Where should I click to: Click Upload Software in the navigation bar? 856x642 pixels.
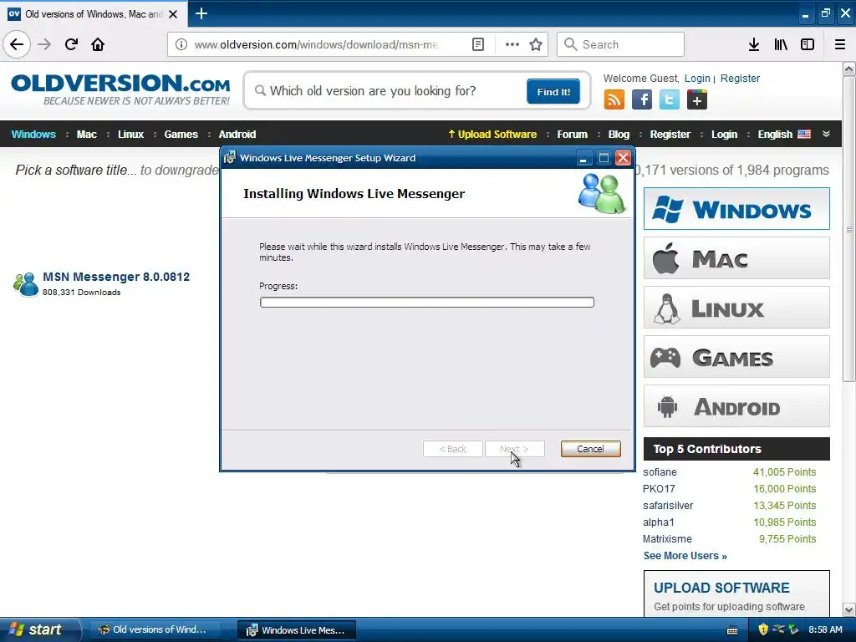492,135
